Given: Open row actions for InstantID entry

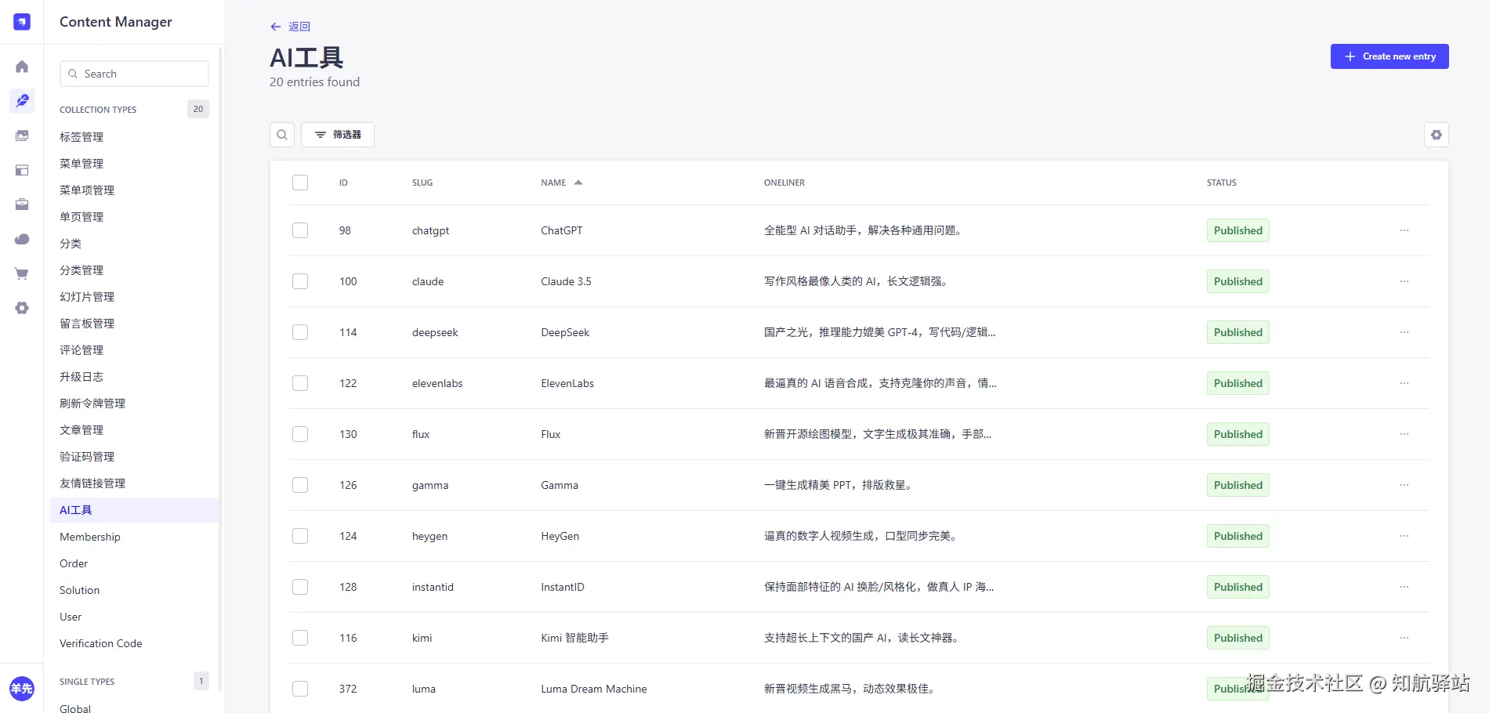Looking at the screenshot, I should 1404,587.
